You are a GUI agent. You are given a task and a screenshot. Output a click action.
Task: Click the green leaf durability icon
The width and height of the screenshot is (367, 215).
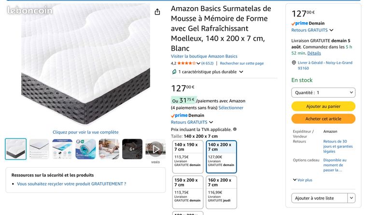click(174, 72)
